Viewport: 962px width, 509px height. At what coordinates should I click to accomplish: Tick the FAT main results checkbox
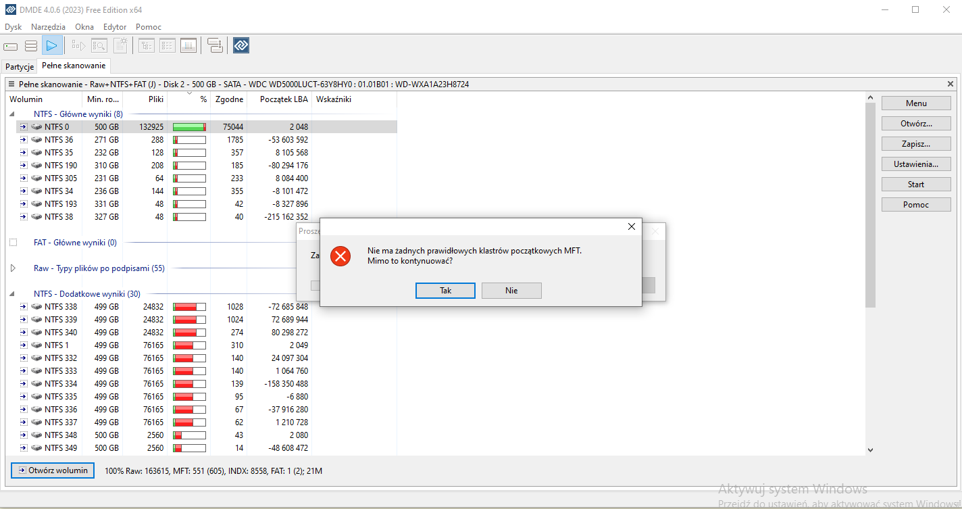pyautogui.click(x=14, y=243)
